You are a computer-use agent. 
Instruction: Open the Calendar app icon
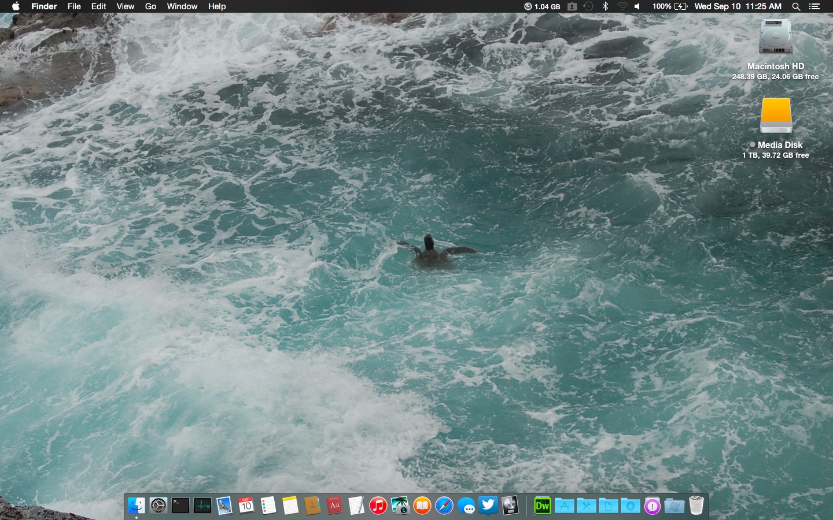tap(246, 506)
